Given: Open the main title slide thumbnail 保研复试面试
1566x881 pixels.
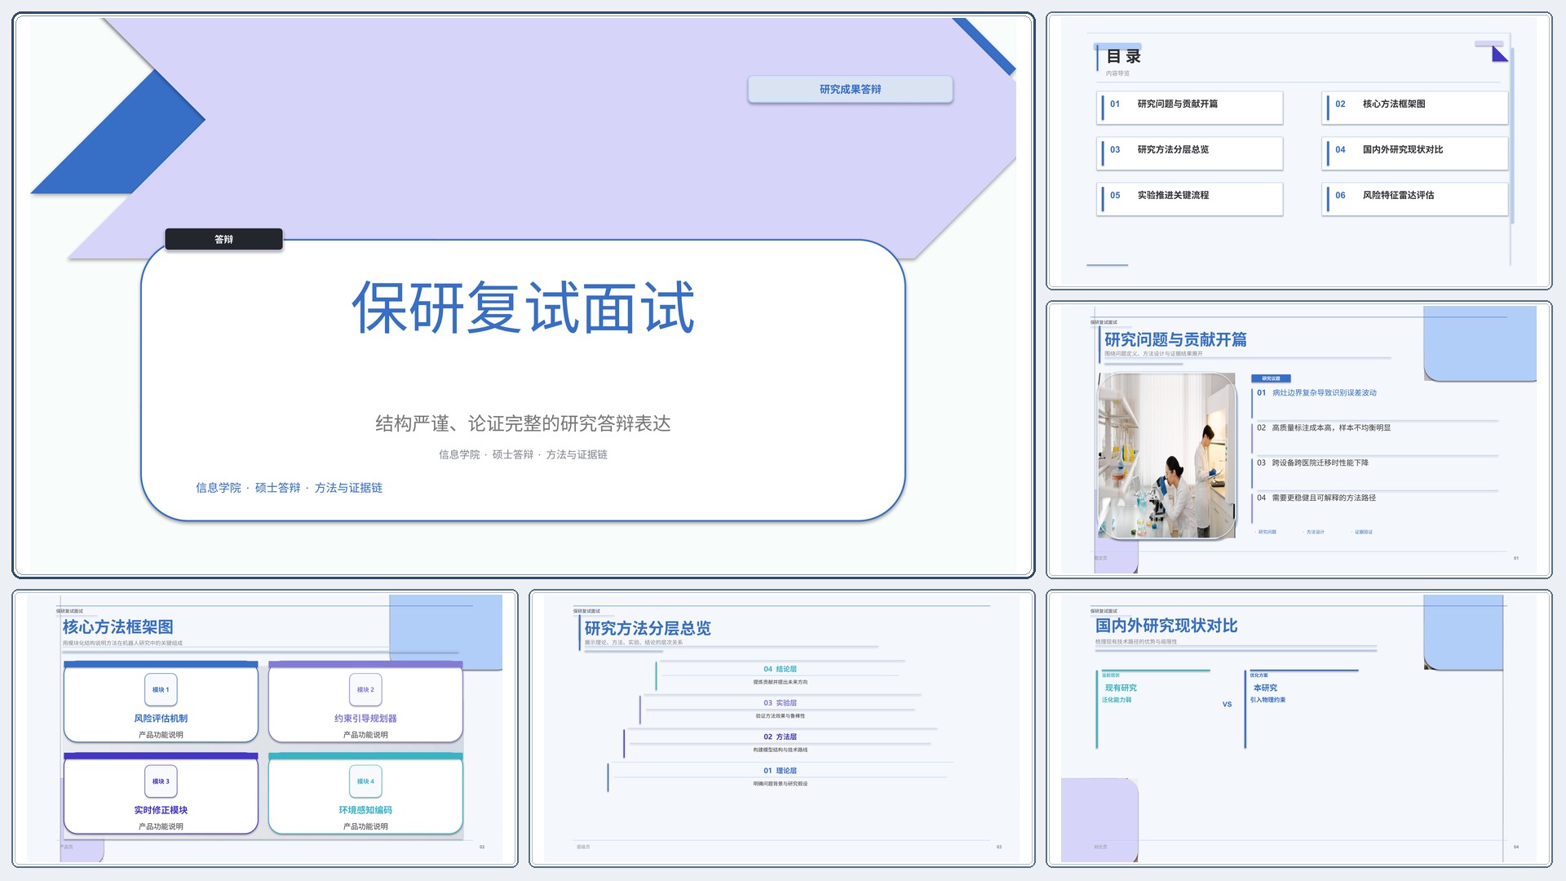Looking at the screenshot, I should click(523, 295).
